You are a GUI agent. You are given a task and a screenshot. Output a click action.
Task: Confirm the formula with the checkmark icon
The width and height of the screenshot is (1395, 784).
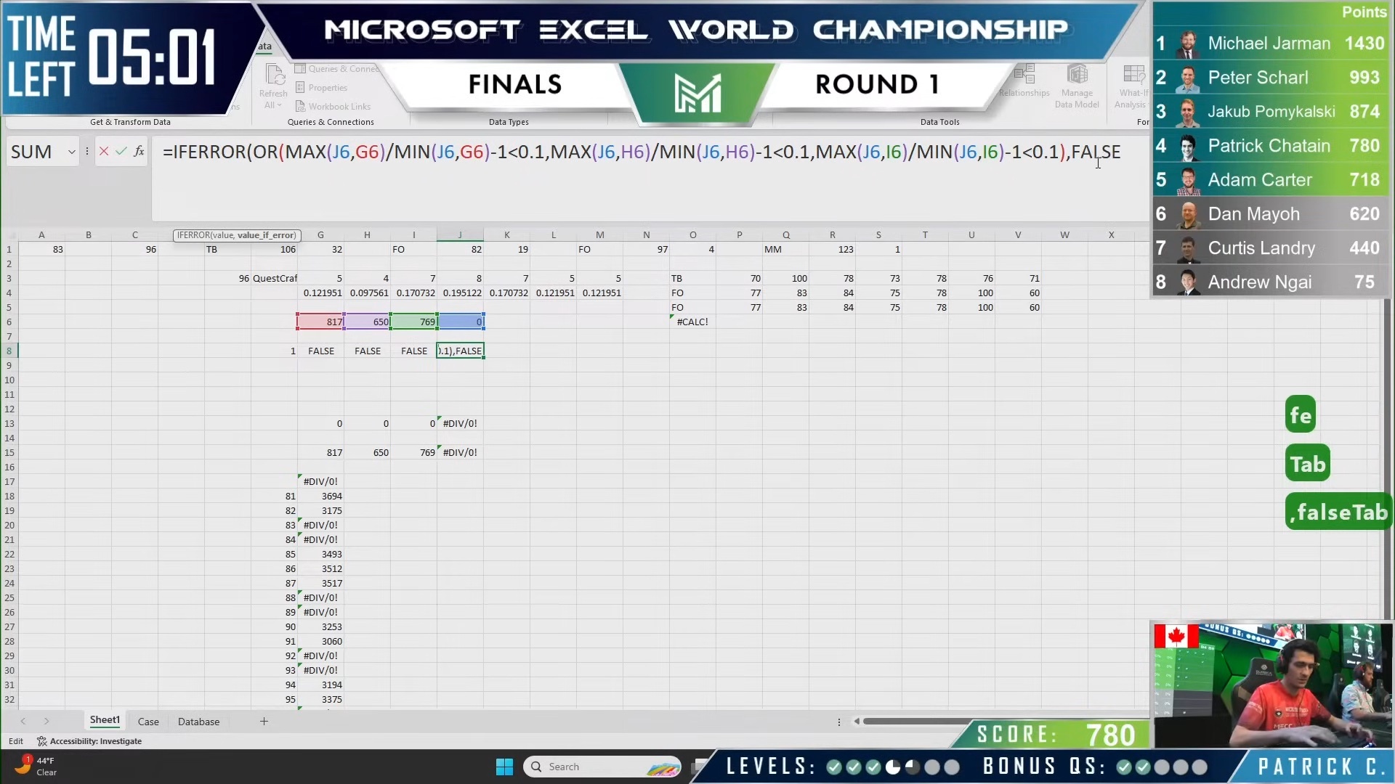[x=121, y=151]
